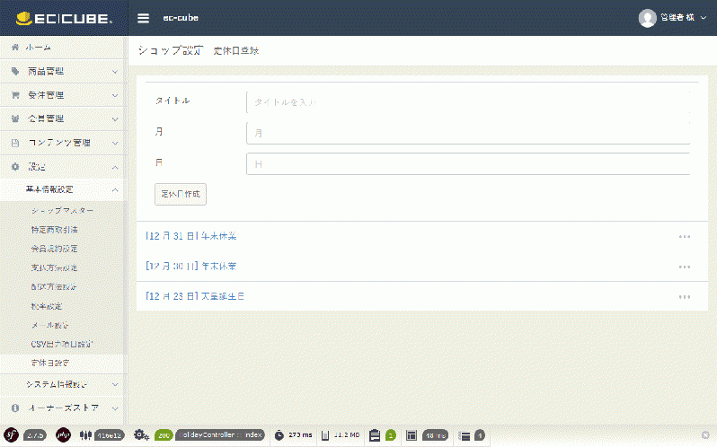This screenshot has height=447, width=717.
Task: Expand the 受注管理 sidebar section
Action: (x=63, y=94)
